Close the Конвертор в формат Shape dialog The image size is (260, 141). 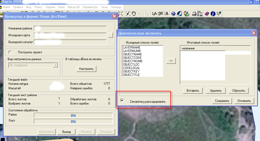click(x=114, y=16)
